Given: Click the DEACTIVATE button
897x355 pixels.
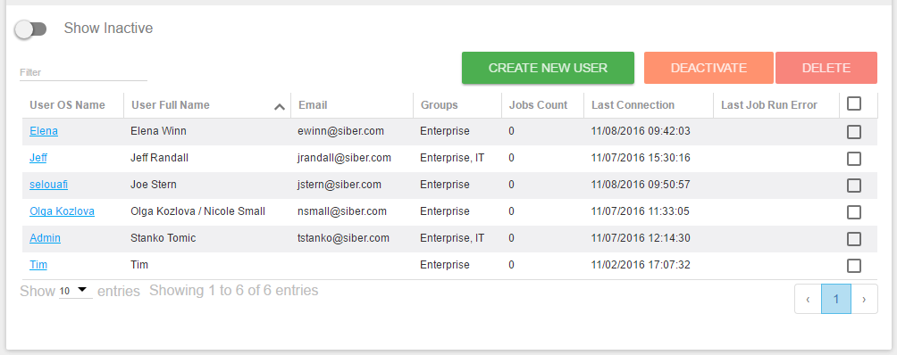Looking at the screenshot, I should 708,68.
